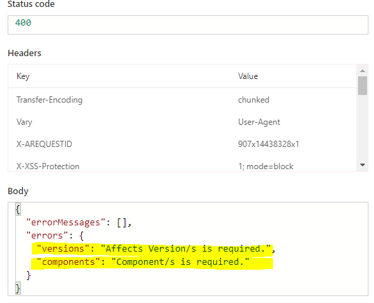Select the Vary header key

[24, 122]
